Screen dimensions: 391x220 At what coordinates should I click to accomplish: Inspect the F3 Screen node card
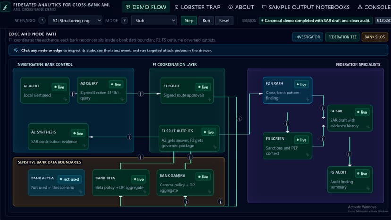coord(287,146)
